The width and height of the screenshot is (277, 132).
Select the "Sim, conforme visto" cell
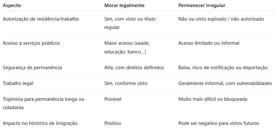coord(126,83)
